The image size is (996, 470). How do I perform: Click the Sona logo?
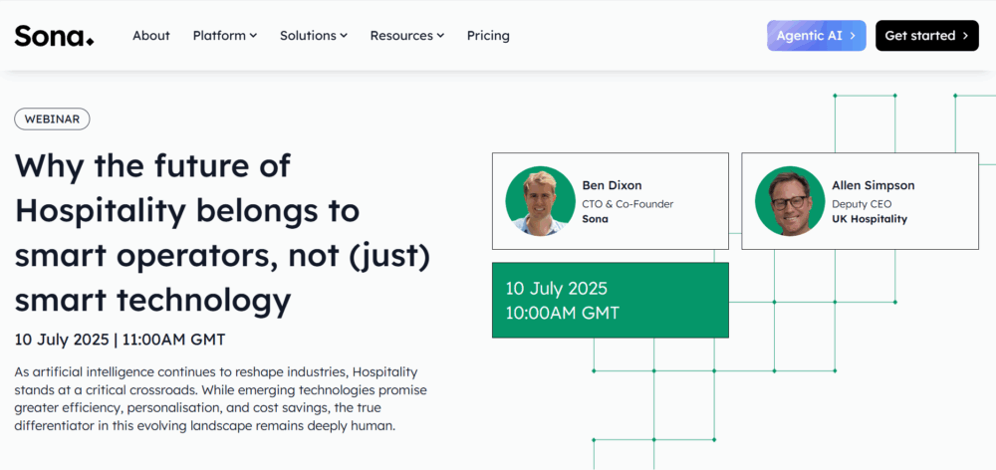coord(54,36)
